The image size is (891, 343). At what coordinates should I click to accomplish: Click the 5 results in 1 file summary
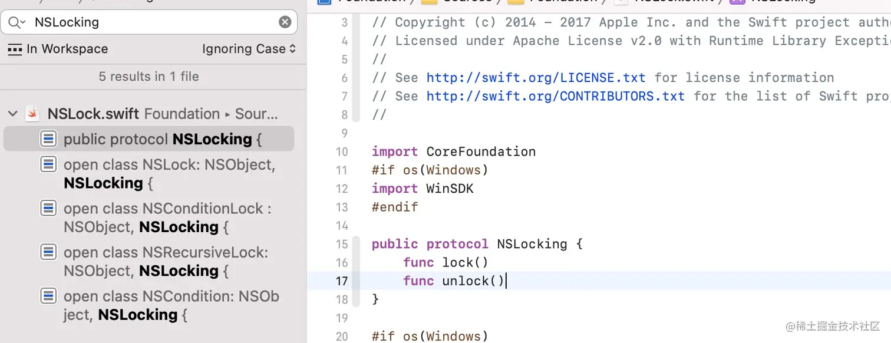(149, 77)
